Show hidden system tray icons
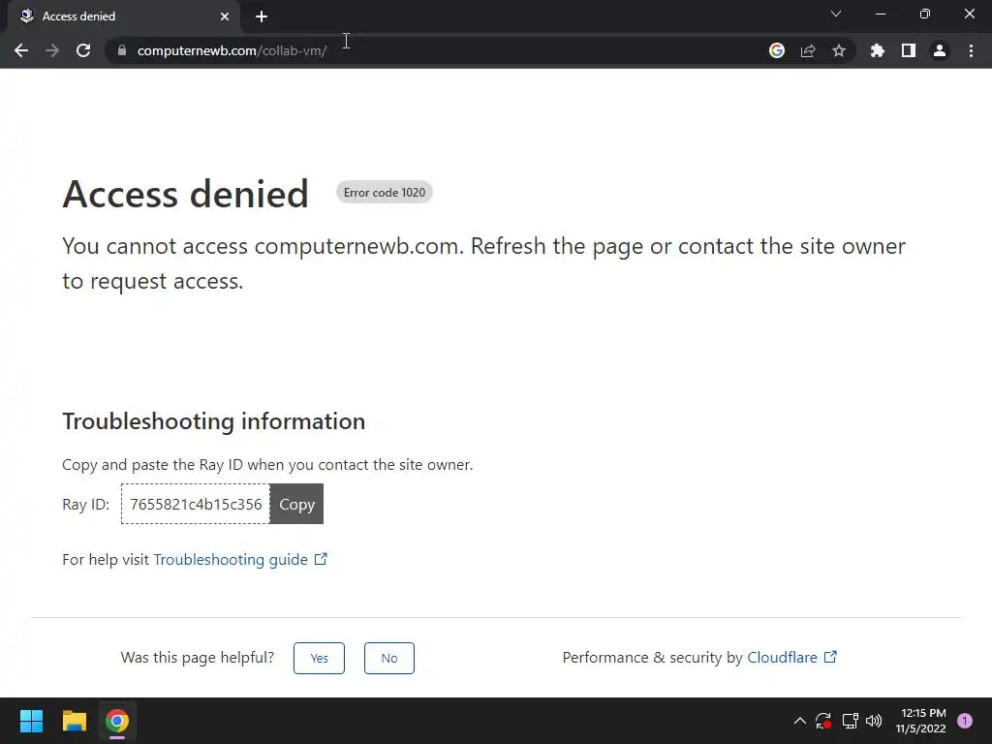992x744 pixels. click(799, 721)
